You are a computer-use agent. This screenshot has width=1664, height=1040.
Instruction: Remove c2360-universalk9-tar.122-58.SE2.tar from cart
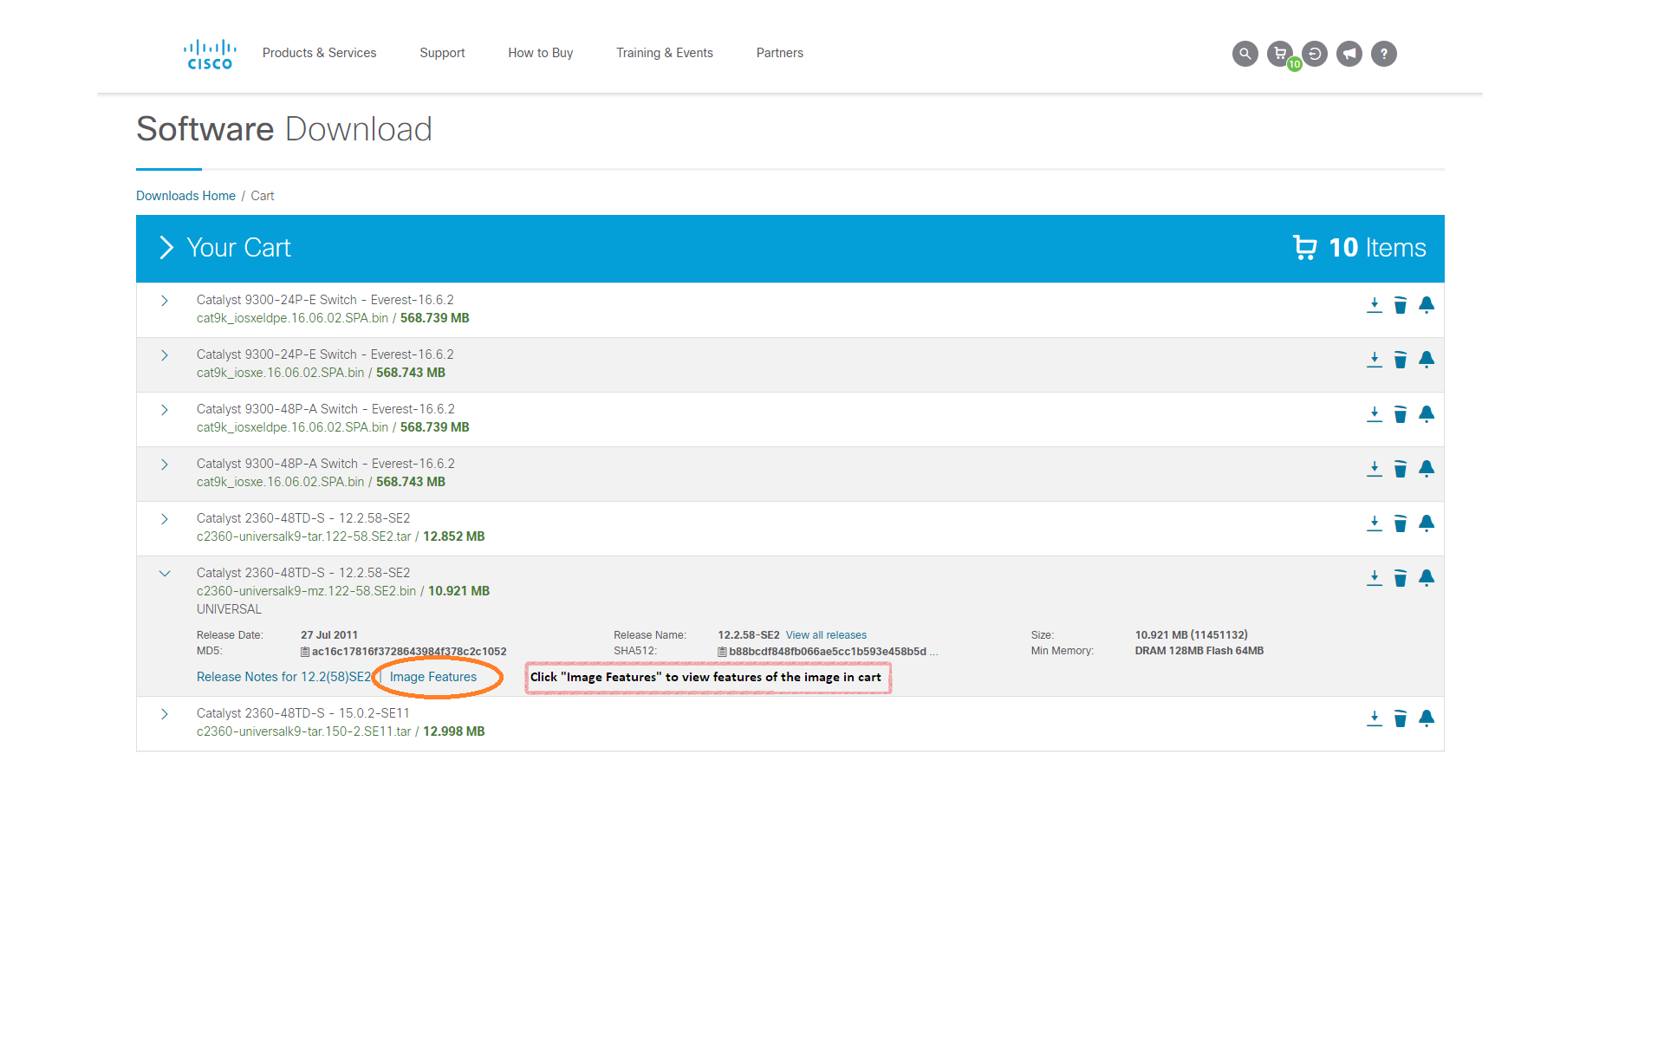click(x=1401, y=523)
